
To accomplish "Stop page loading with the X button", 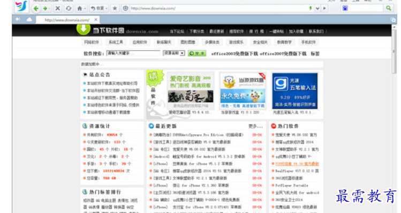I will [x=58, y=9].
